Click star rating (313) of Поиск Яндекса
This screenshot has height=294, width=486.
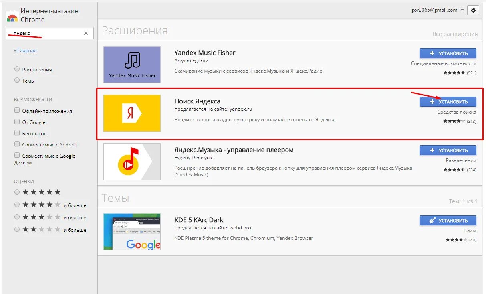460,121
